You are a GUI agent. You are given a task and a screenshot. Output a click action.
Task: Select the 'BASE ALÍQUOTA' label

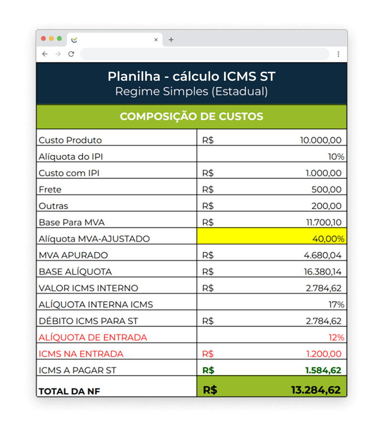pyautogui.click(x=75, y=271)
